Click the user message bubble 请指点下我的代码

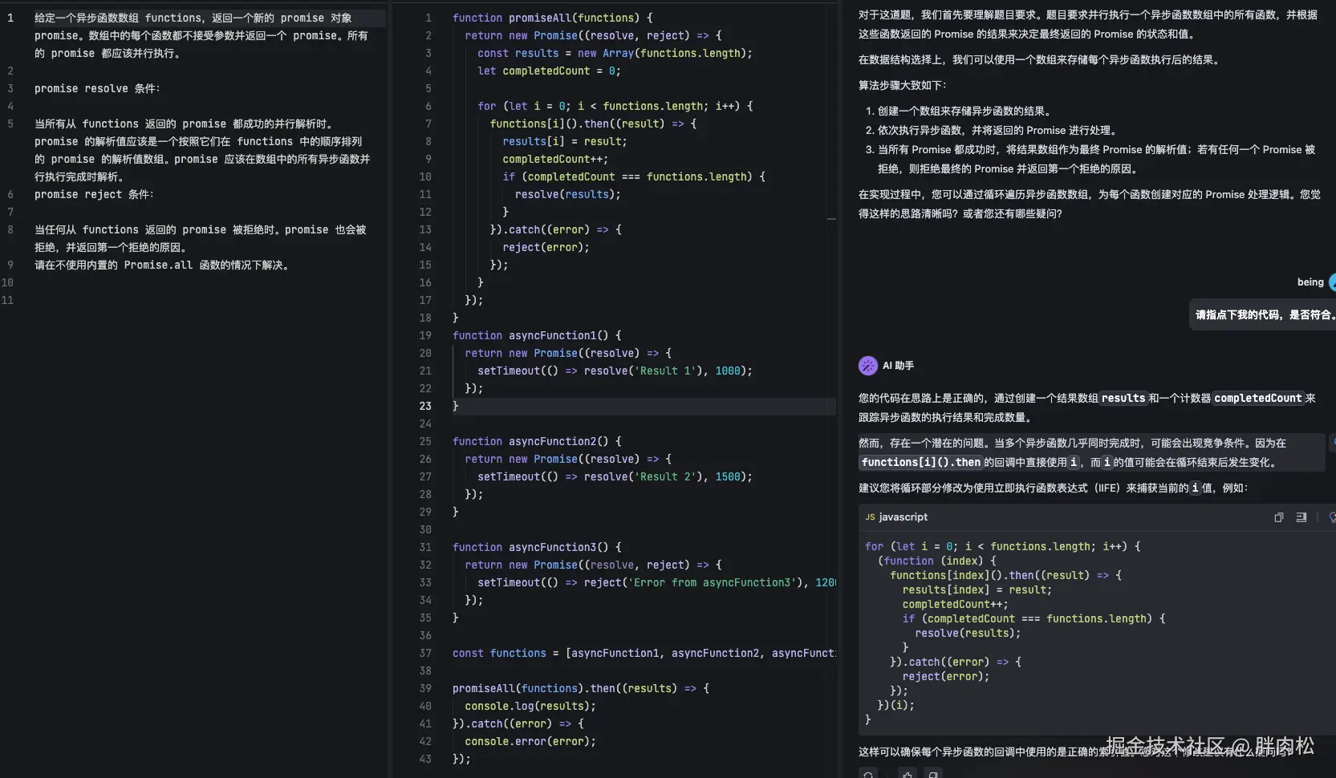click(1264, 315)
